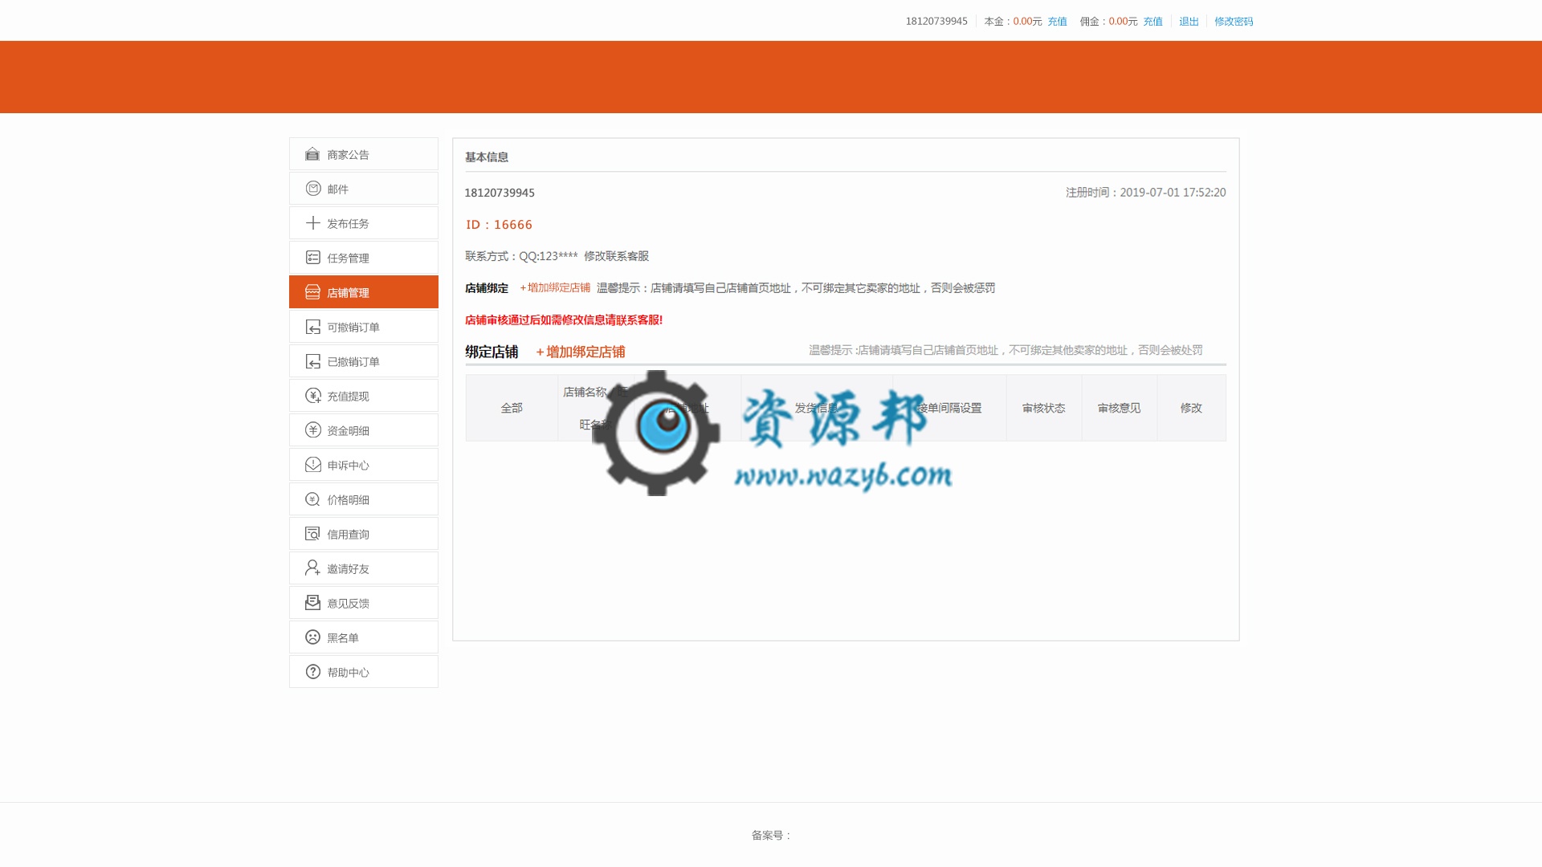Open 意见反馈 in the sidebar
Image resolution: width=1542 pixels, height=867 pixels.
[364, 603]
